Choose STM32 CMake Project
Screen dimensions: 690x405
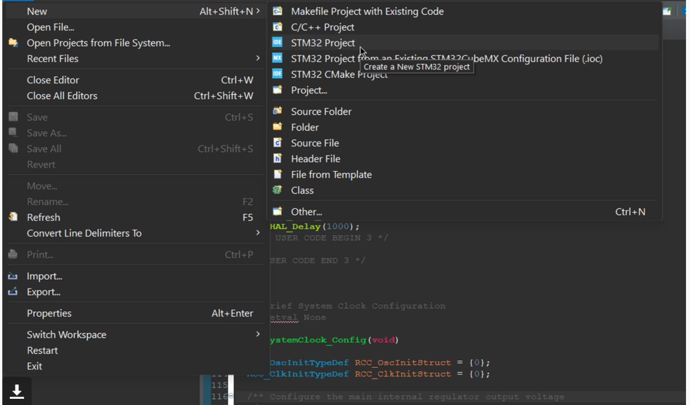(464, 74)
